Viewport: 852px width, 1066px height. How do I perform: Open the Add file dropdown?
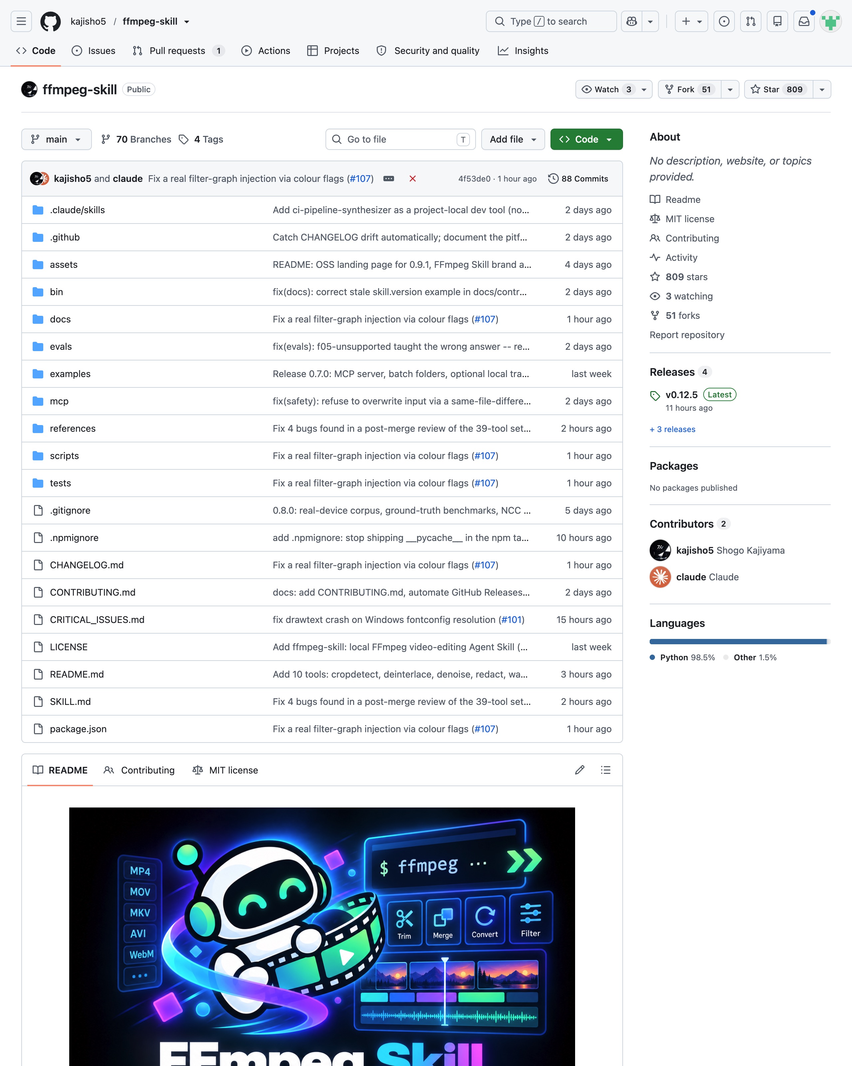513,140
